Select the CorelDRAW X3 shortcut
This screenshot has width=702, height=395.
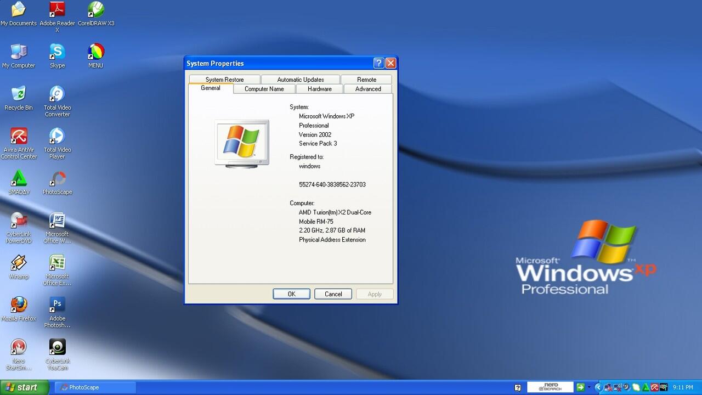click(96, 14)
